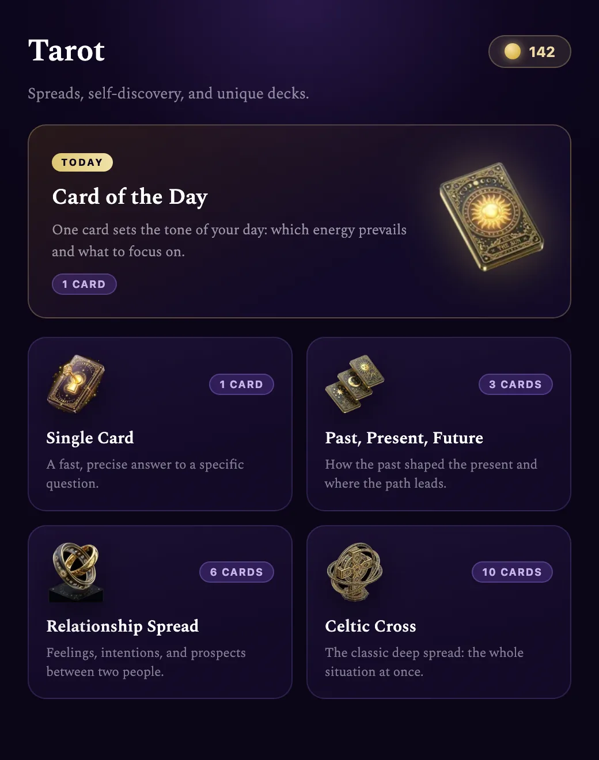Select the Celtic Cross title
This screenshot has width=599, height=760.
click(370, 626)
